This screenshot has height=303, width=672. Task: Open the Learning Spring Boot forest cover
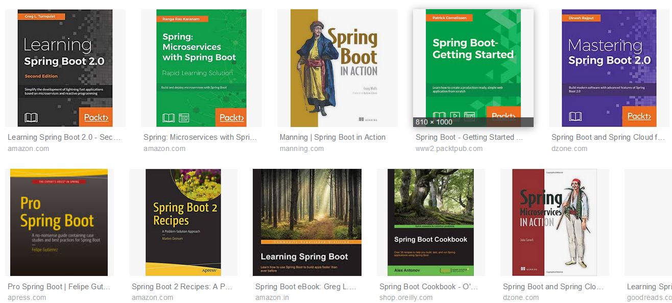tap(307, 222)
